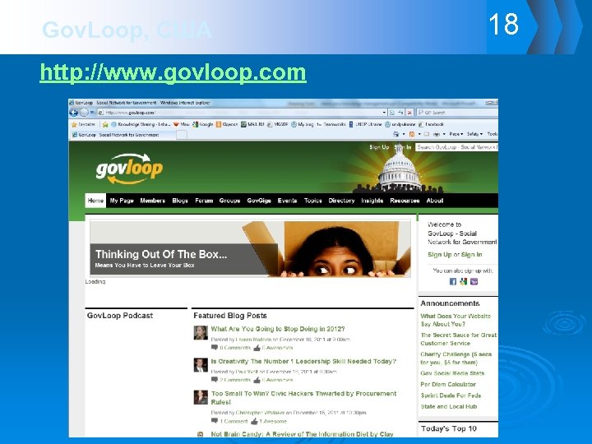Click the browser search box field
The width and height of the screenshot is (592, 444).
pos(456,113)
